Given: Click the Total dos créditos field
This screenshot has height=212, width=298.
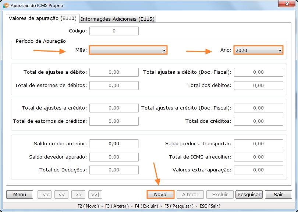Looking at the screenshot, I should [x=259, y=121].
